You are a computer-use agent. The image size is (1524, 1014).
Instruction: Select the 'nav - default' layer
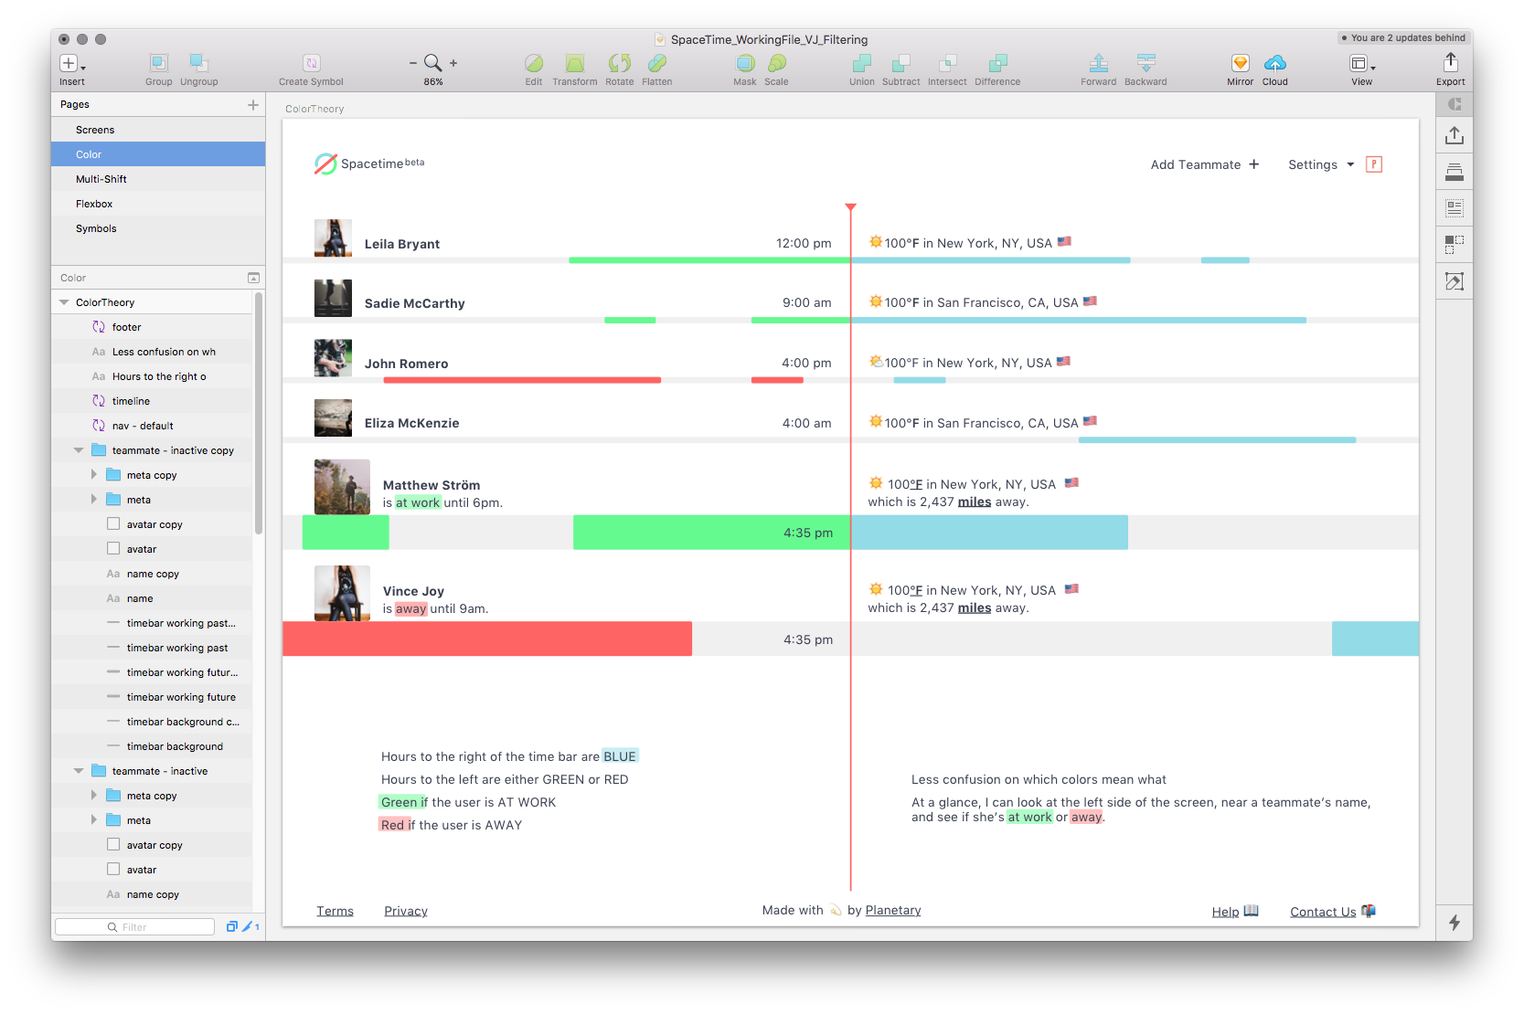pyautogui.click(x=152, y=426)
